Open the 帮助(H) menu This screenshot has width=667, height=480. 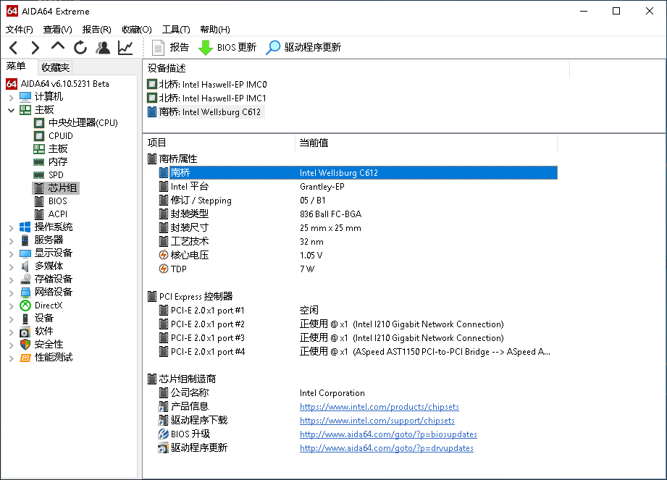[x=215, y=30]
